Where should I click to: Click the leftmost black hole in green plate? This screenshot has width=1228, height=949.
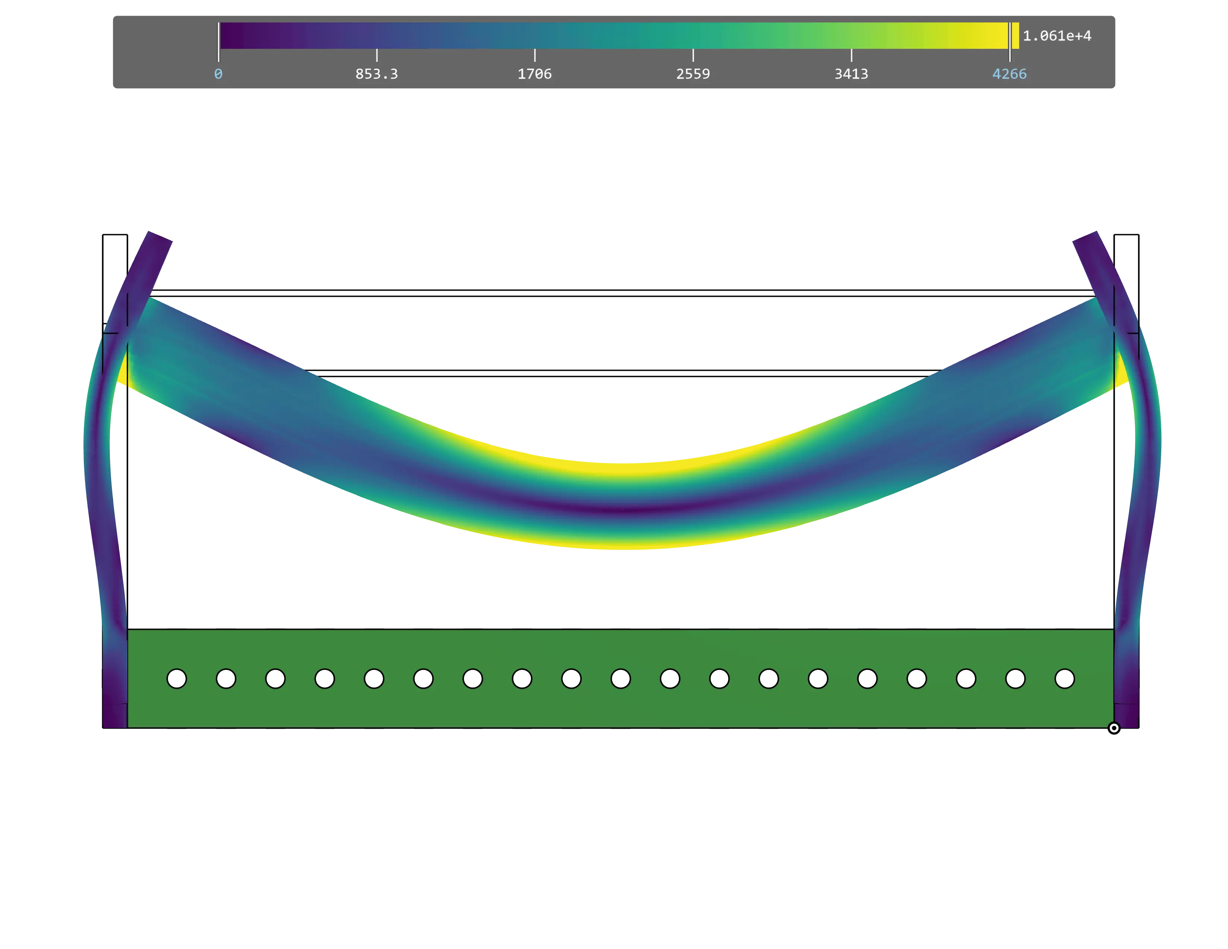(177, 678)
